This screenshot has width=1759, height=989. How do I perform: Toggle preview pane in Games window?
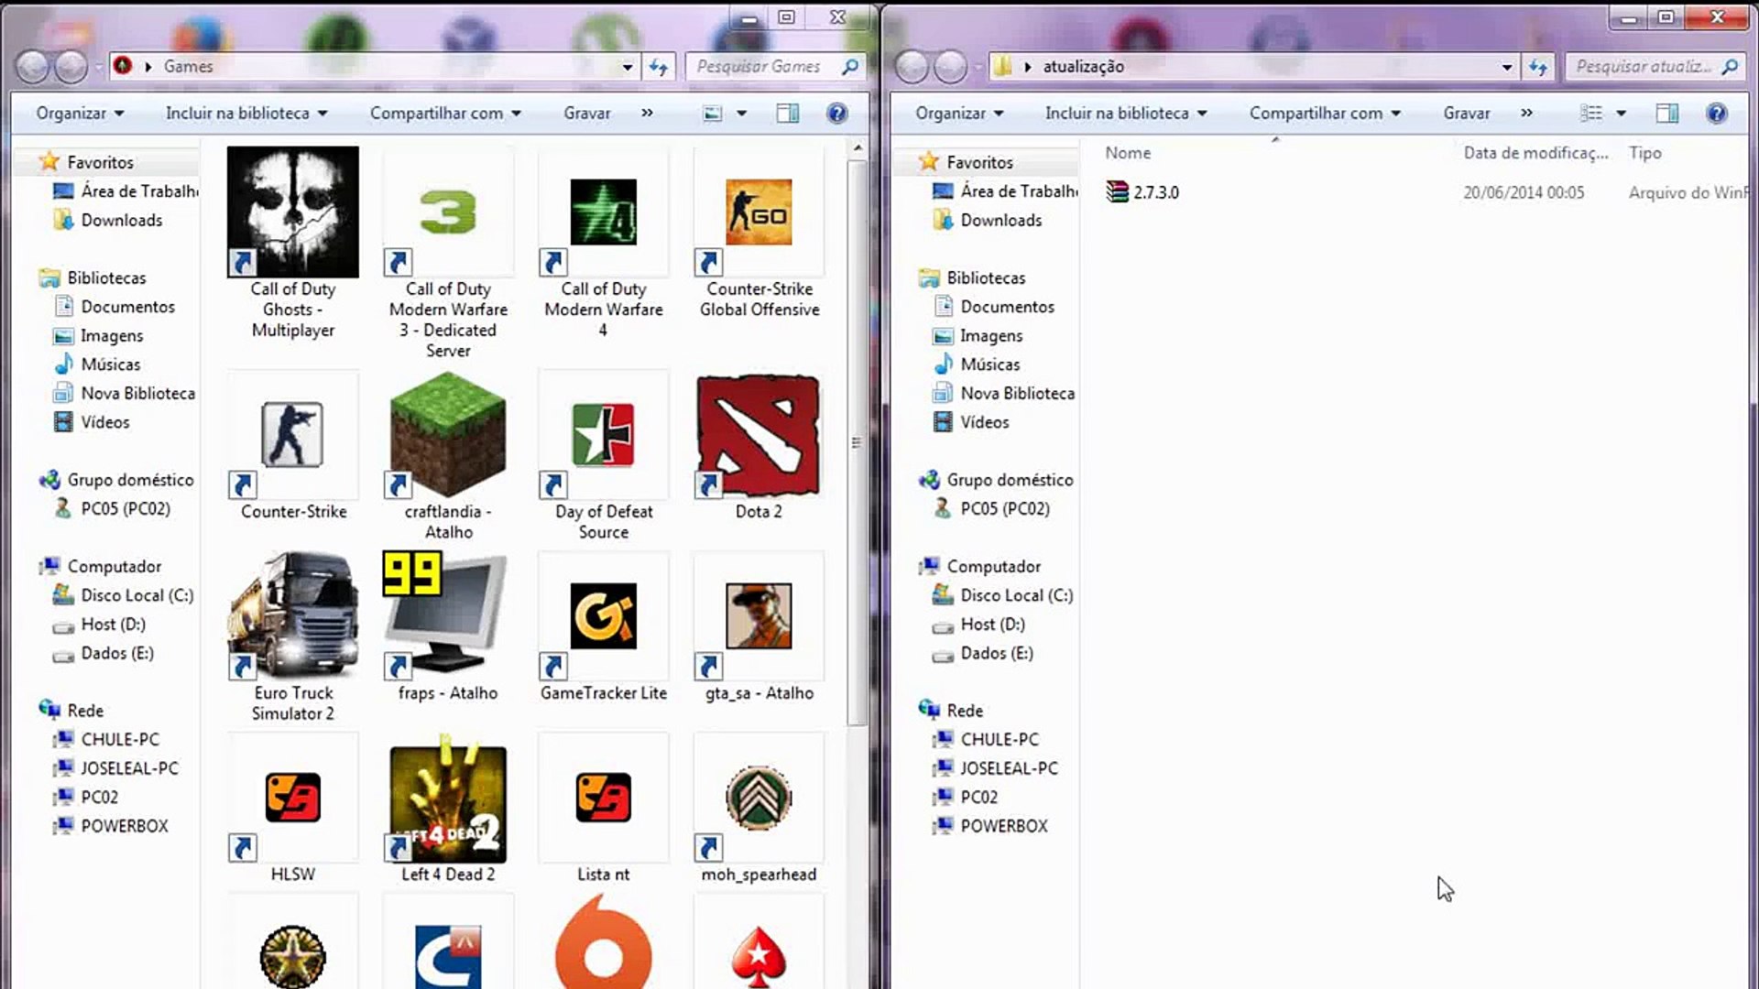coord(787,113)
